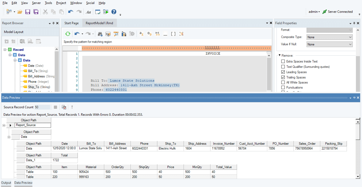The height and width of the screenshot is (187, 362).
Task: Enable Extra Spaces Inside Text checkbox
Action: tap(283, 61)
